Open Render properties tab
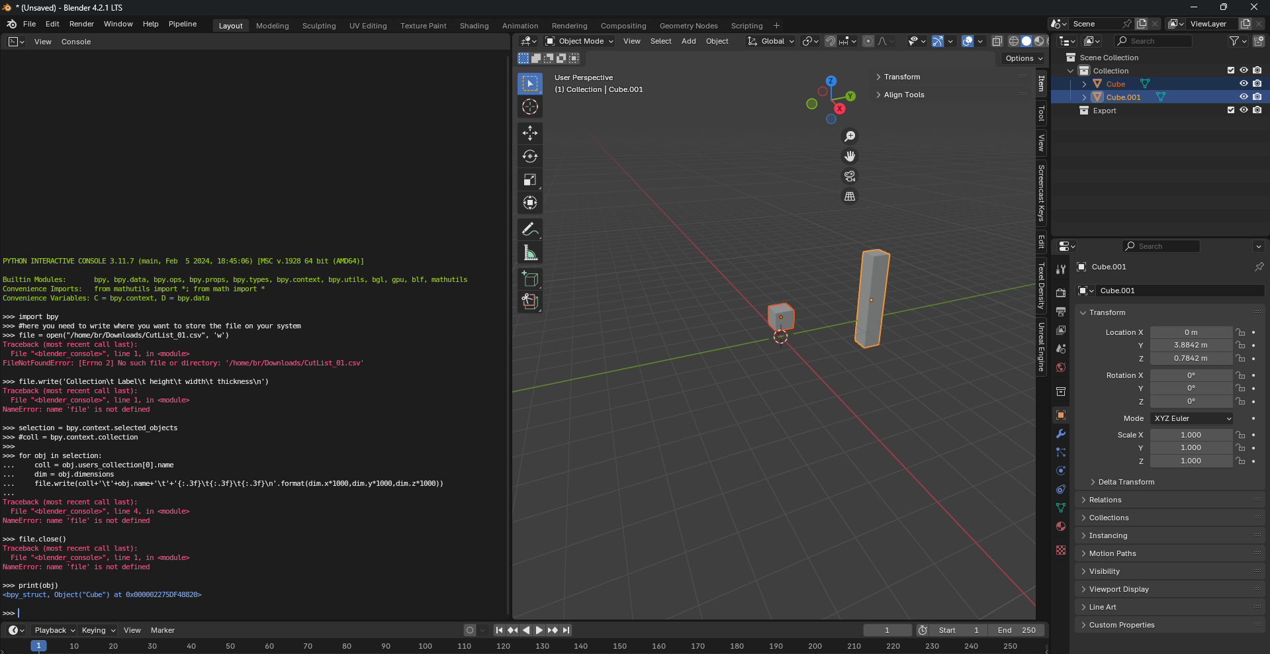Image resolution: width=1270 pixels, height=654 pixels. [x=1061, y=293]
